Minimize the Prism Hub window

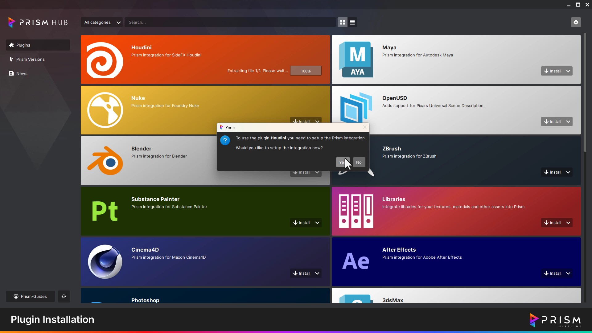[569, 5]
